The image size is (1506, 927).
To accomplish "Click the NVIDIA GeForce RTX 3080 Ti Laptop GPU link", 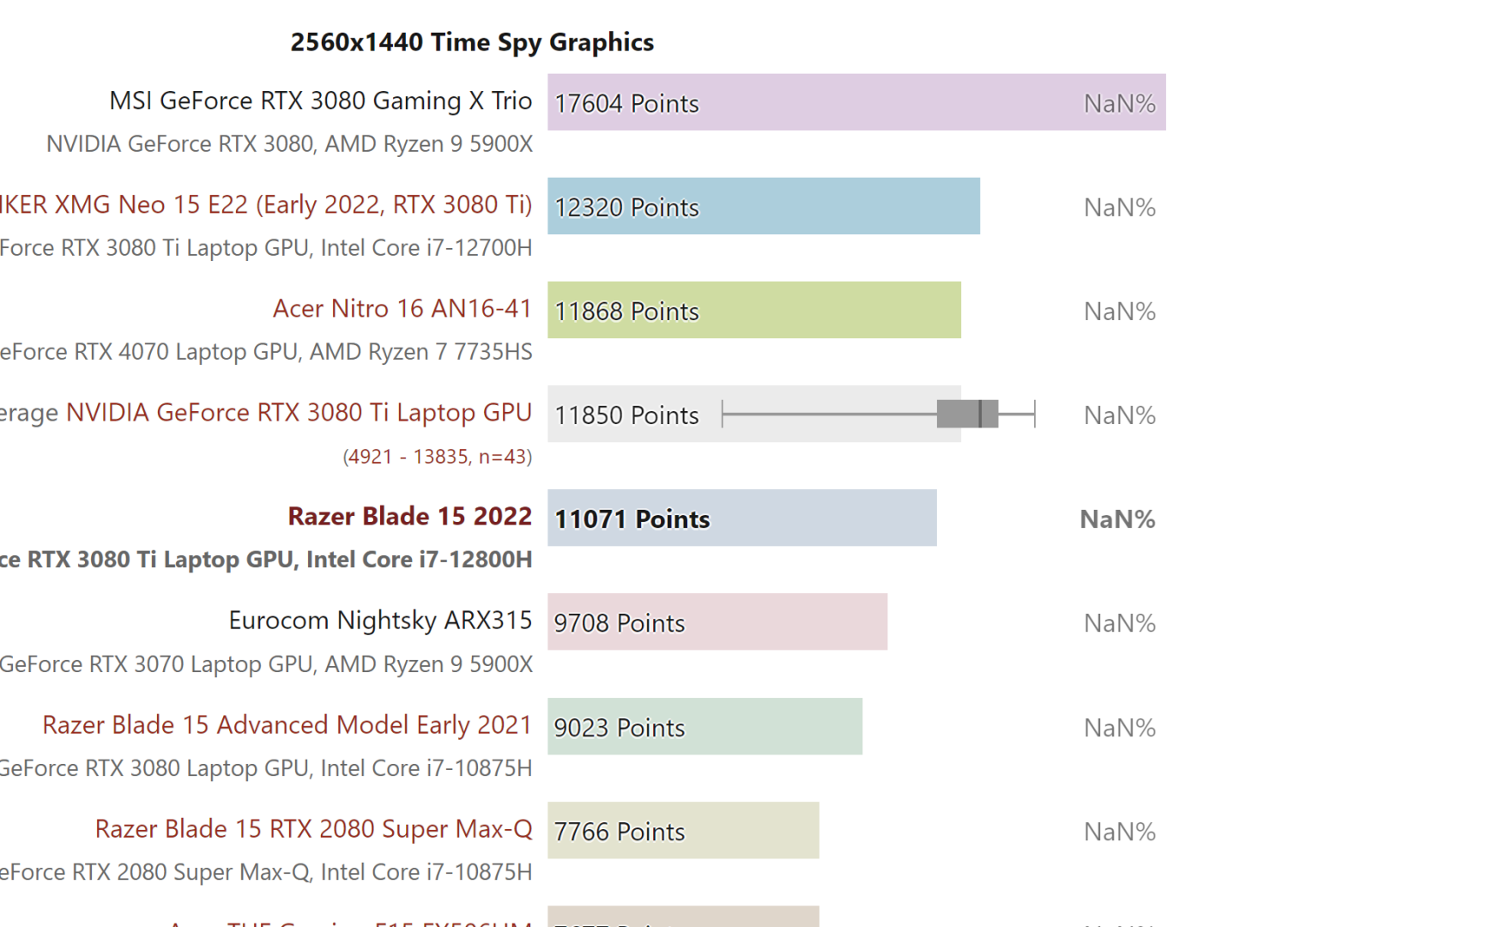I will tap(299, 413).
